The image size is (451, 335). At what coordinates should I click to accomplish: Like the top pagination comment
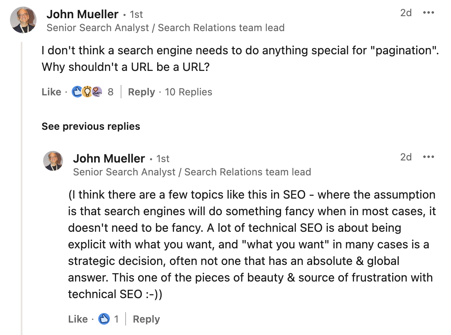coord(51,92)
